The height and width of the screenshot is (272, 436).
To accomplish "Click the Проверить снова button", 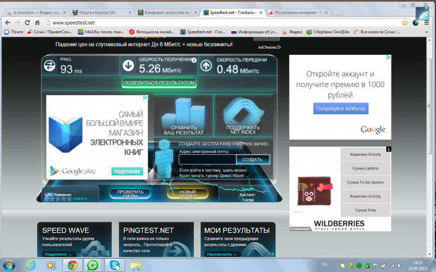I will point(127,194).
